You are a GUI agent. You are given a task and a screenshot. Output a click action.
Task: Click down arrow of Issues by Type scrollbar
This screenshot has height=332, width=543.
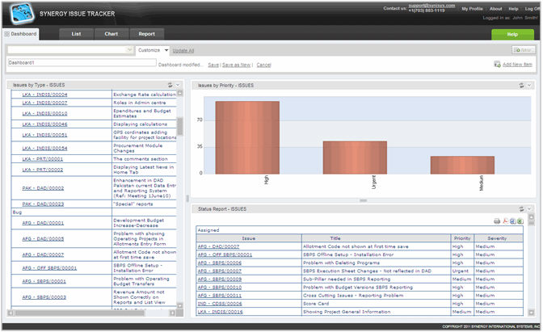pyautogui.click(x=179, y=305)
